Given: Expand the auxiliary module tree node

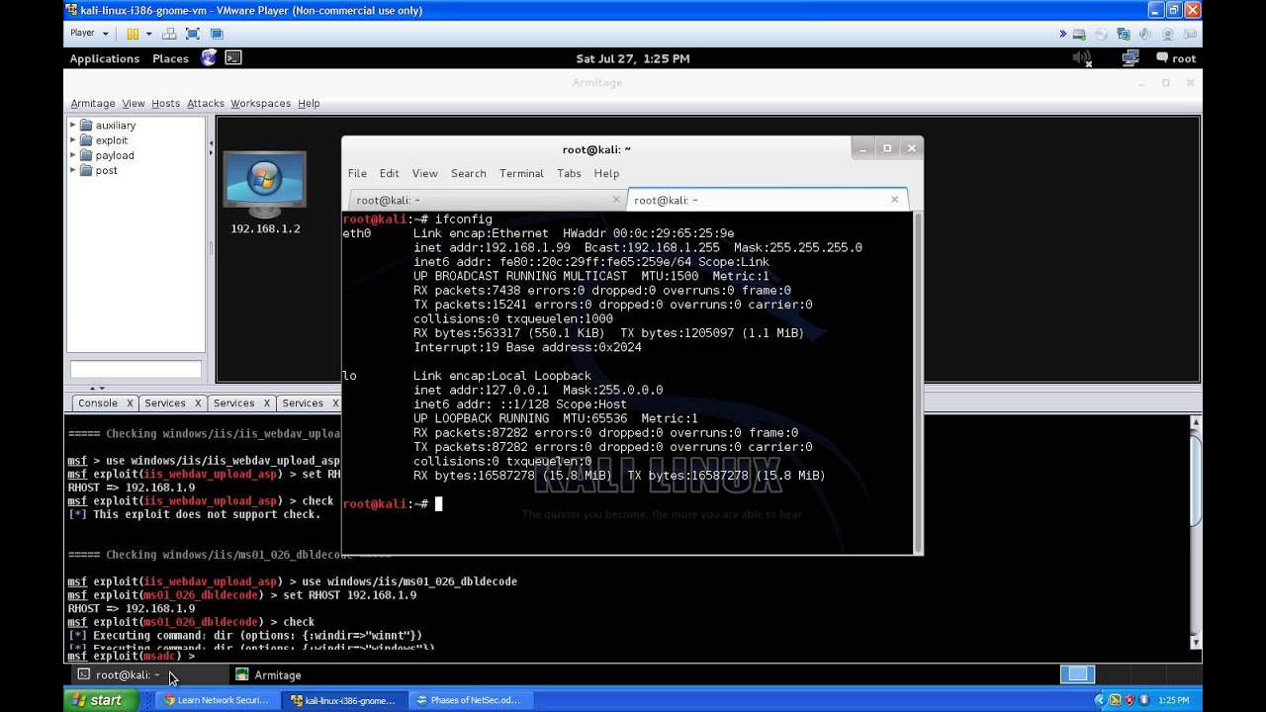Looking at the screenshot, I should point(72,126).
